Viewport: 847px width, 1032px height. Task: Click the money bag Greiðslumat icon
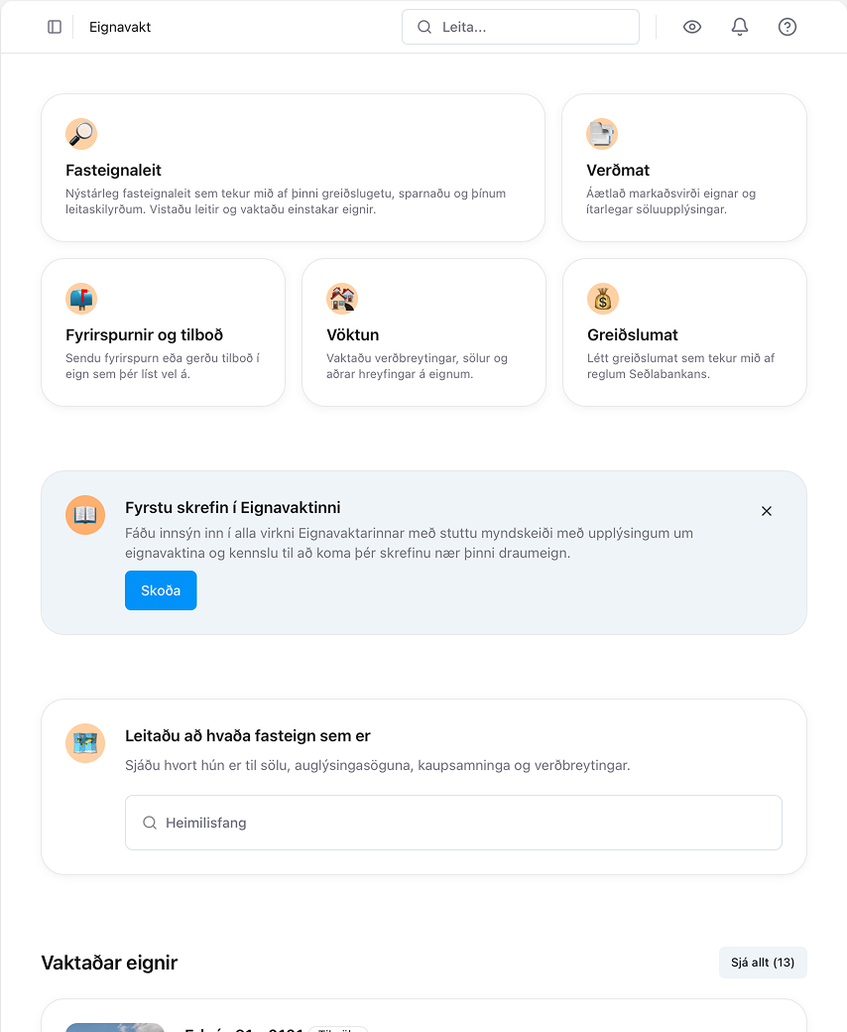coord(603,299)
